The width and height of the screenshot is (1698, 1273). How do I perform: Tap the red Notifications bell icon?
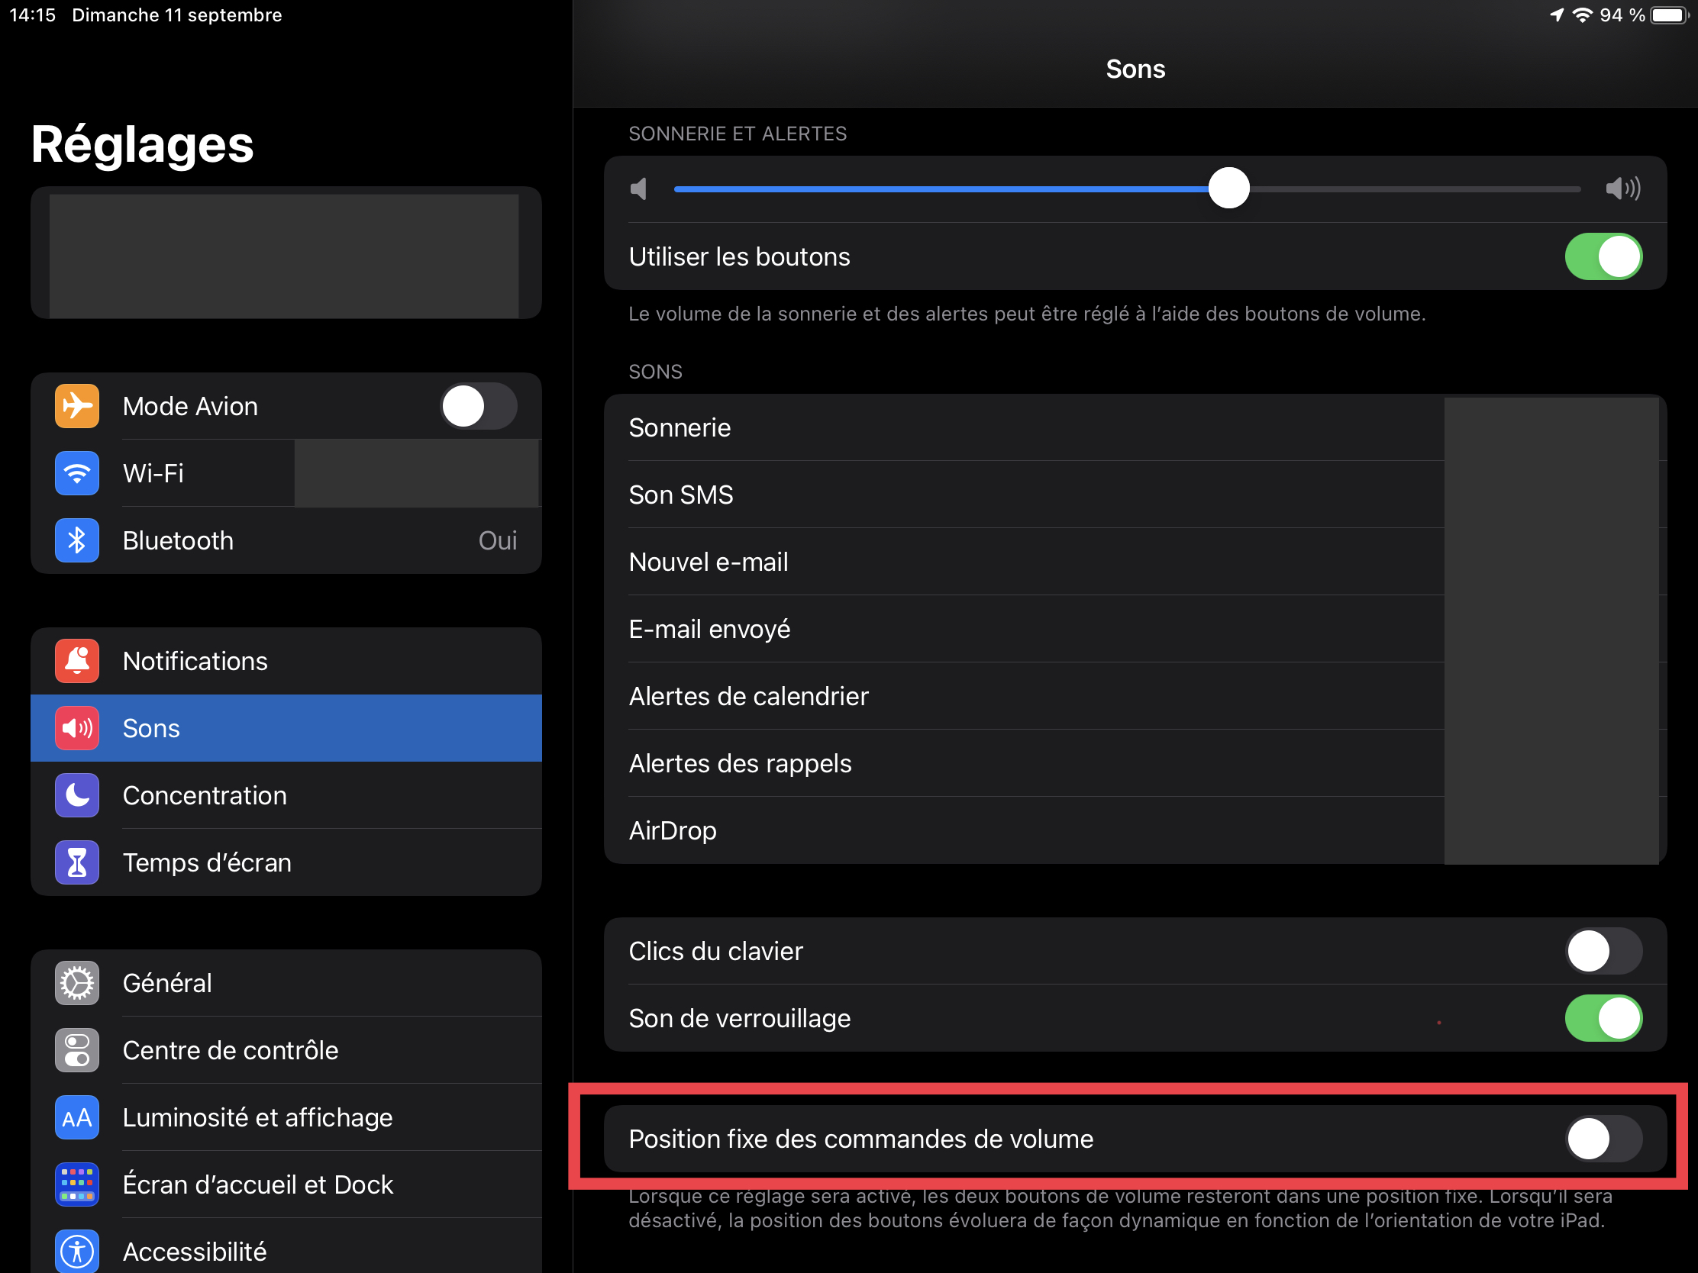click(x=77, y=661)
